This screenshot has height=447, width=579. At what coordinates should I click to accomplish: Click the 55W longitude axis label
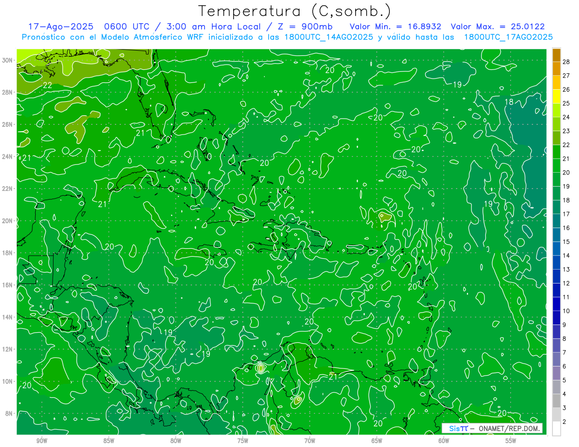[x=511, y=441]
